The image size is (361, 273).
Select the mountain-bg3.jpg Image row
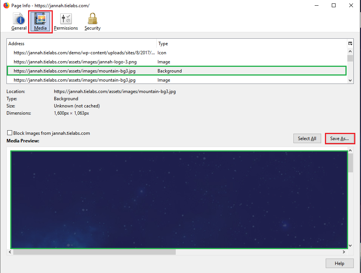point(177,80)
